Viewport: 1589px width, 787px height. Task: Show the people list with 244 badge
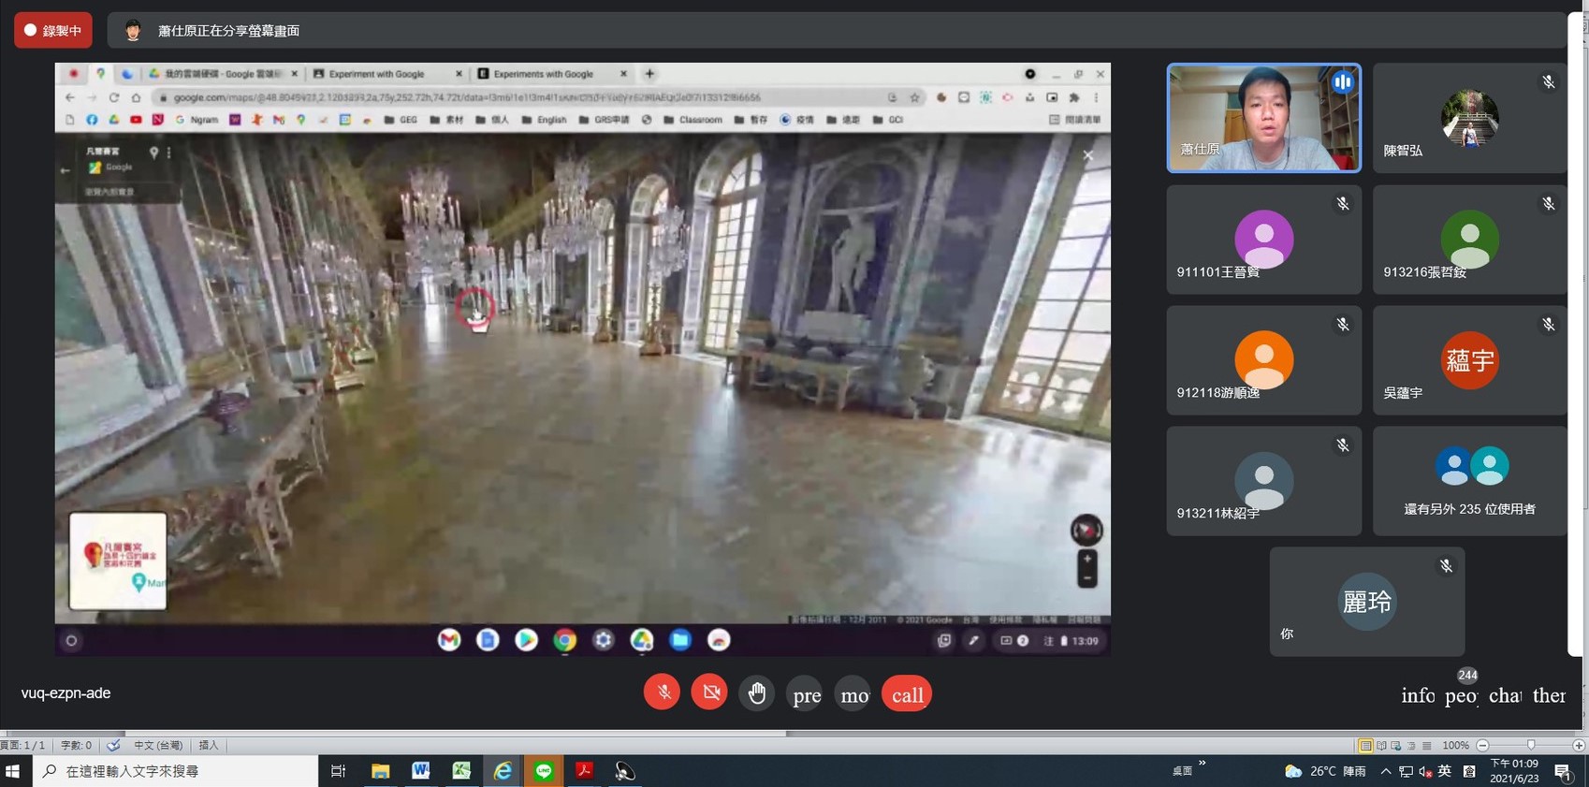coord(1461,695)
